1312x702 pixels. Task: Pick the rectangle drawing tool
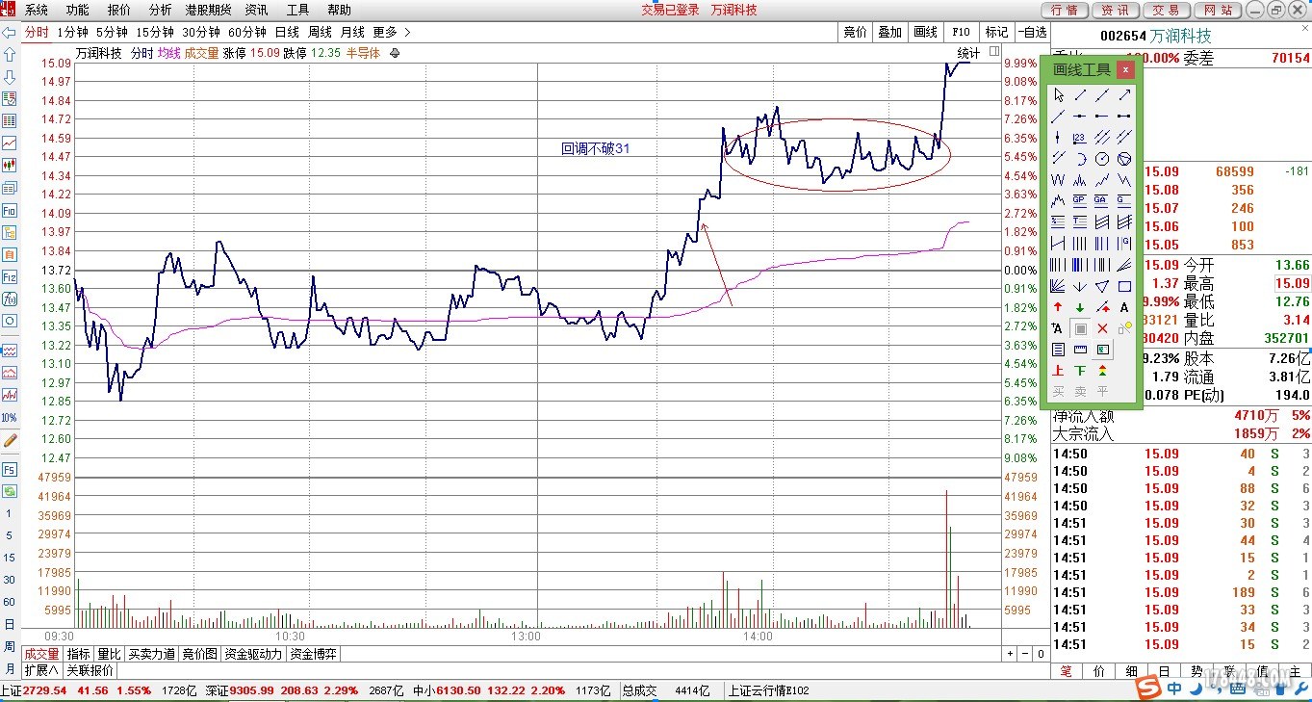1124,286
